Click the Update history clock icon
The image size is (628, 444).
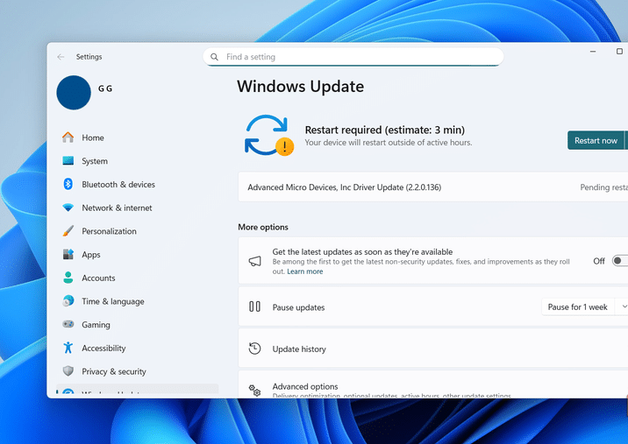254,349
